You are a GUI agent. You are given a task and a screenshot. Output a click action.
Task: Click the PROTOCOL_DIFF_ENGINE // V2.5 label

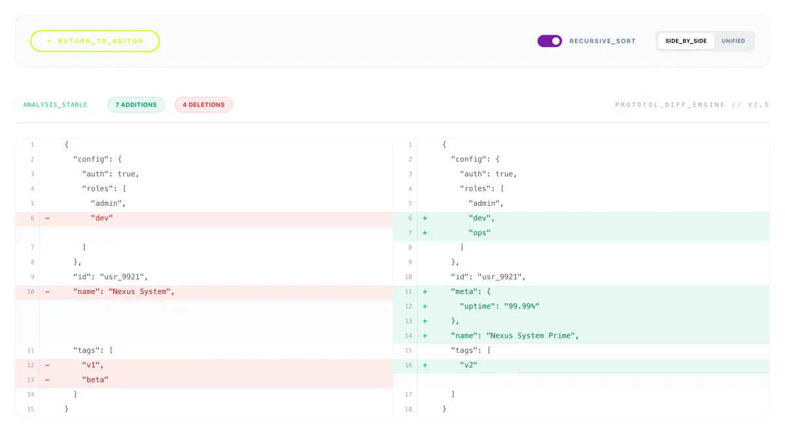692,105
